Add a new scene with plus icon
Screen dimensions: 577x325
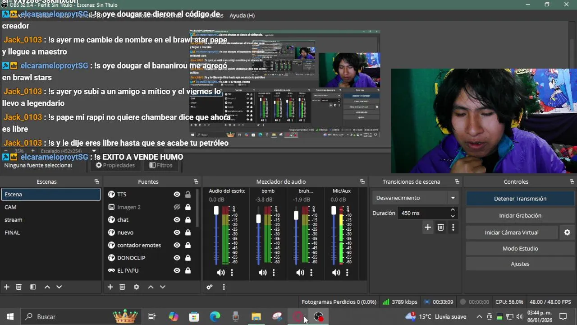coord(6,287)
